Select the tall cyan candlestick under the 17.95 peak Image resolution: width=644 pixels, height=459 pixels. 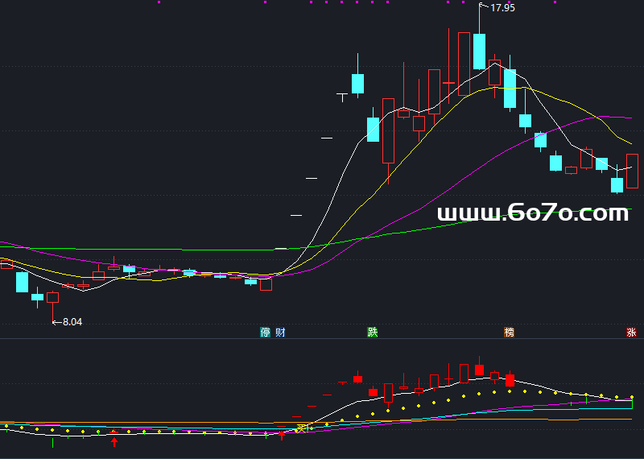pyautogui.click(x=479, y=52)
